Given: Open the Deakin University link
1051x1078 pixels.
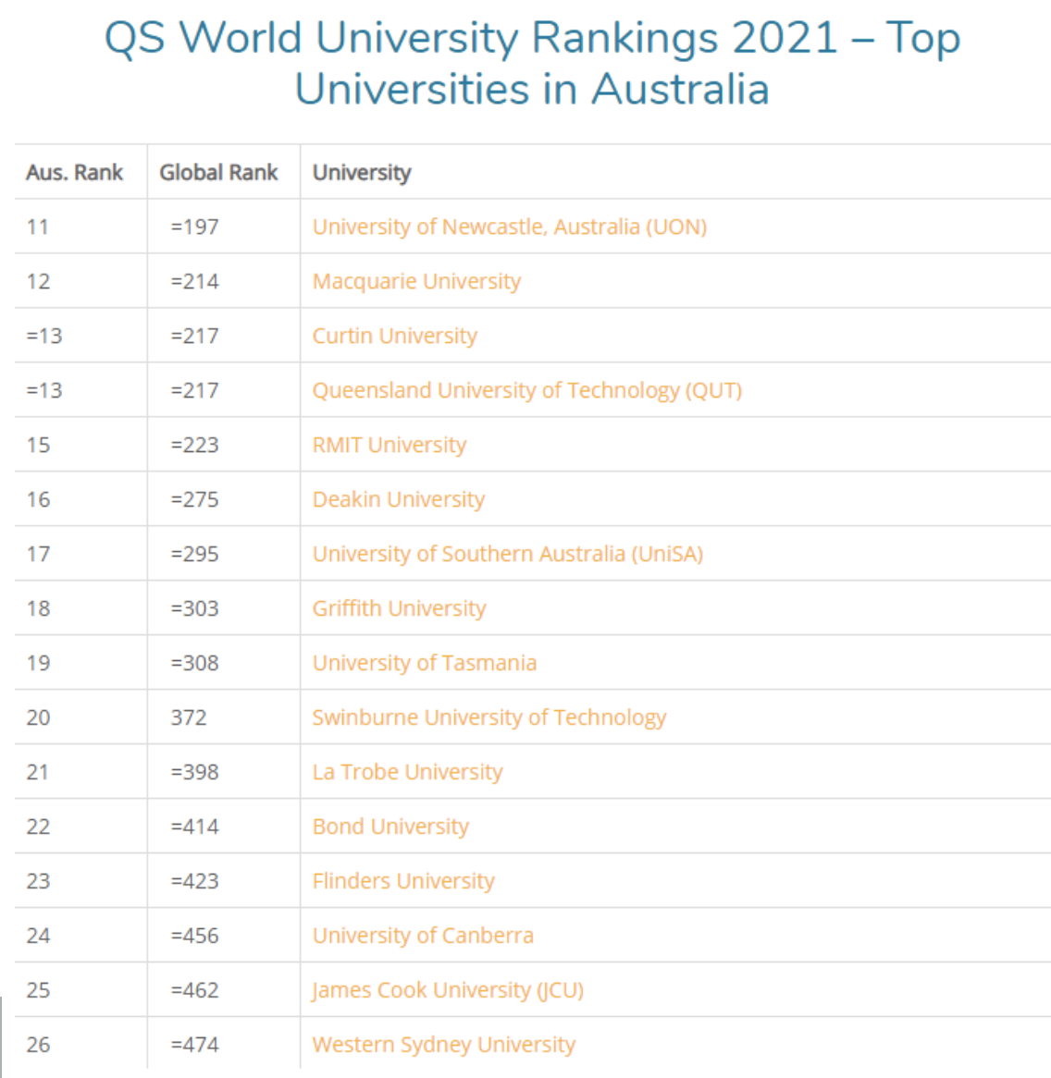Looking at the screenshot, I should click(399, 499).
